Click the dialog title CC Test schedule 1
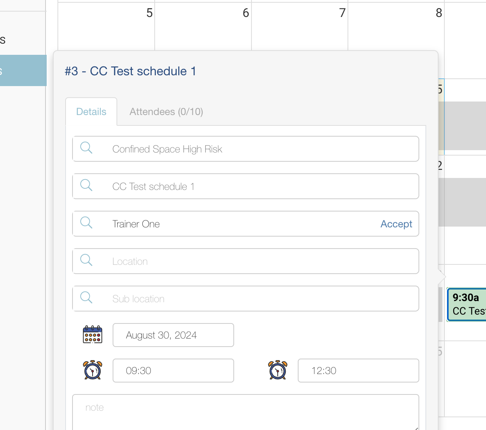 (x=130, y=71)
